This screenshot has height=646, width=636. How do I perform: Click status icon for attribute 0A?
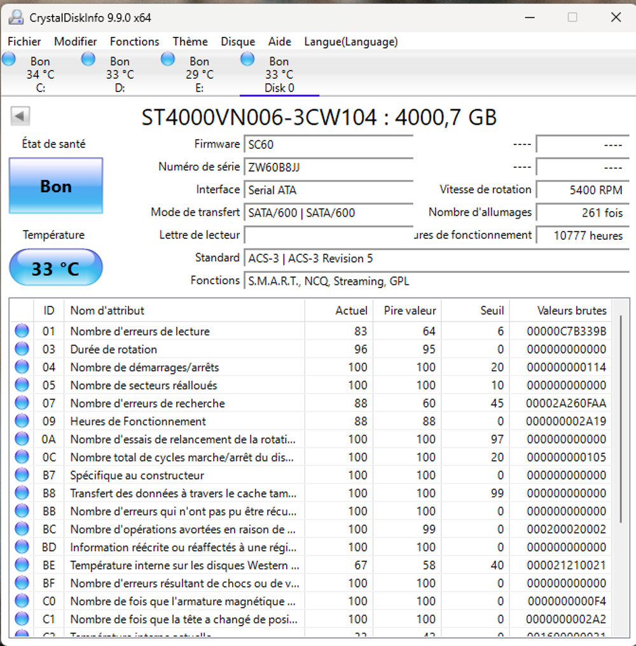point(22,439)
